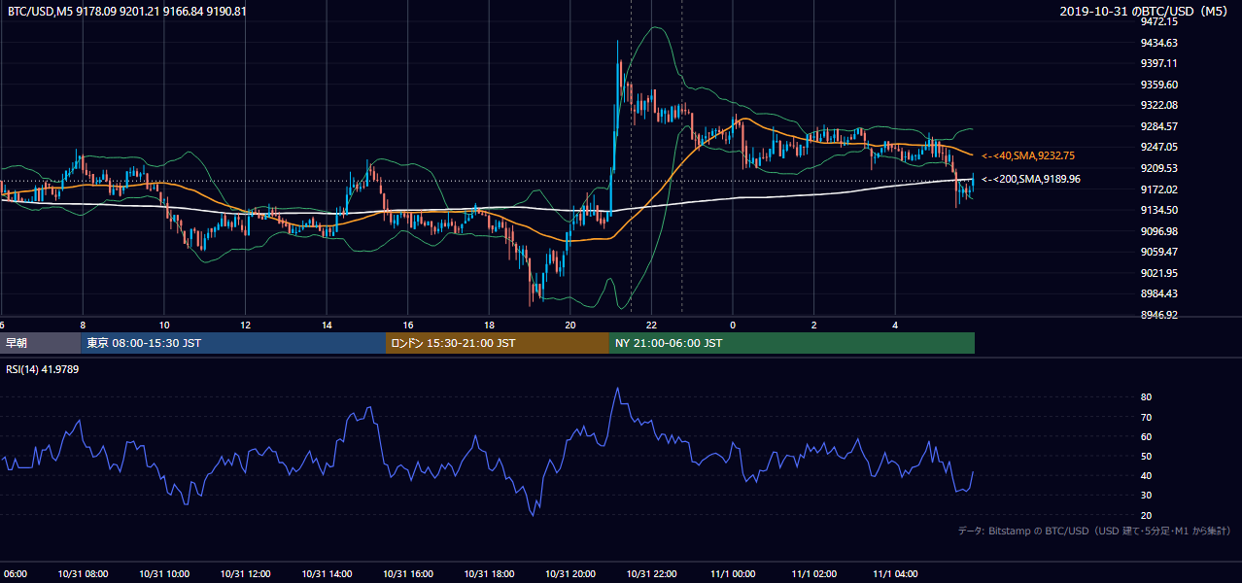Click the ロンドン 15:30-21:00 JST session bar

[x=498, y=343]
